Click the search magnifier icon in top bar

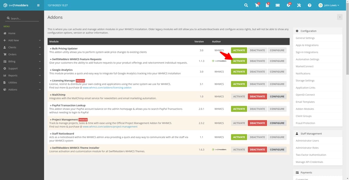coord(246,5)
